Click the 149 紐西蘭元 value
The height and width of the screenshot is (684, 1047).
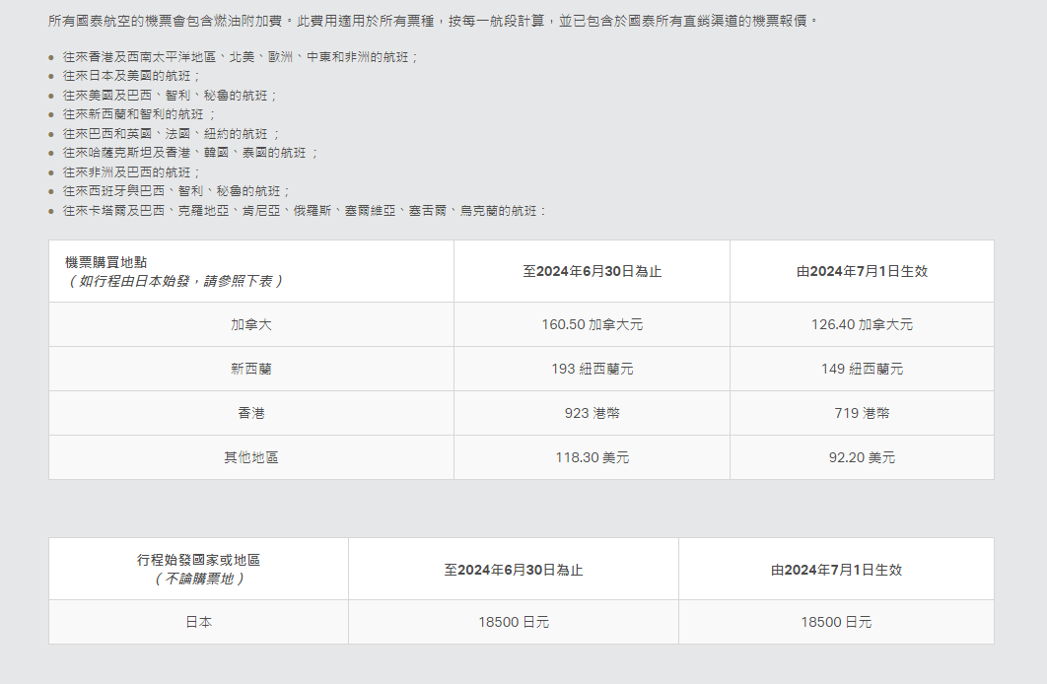tap(862, 369)
